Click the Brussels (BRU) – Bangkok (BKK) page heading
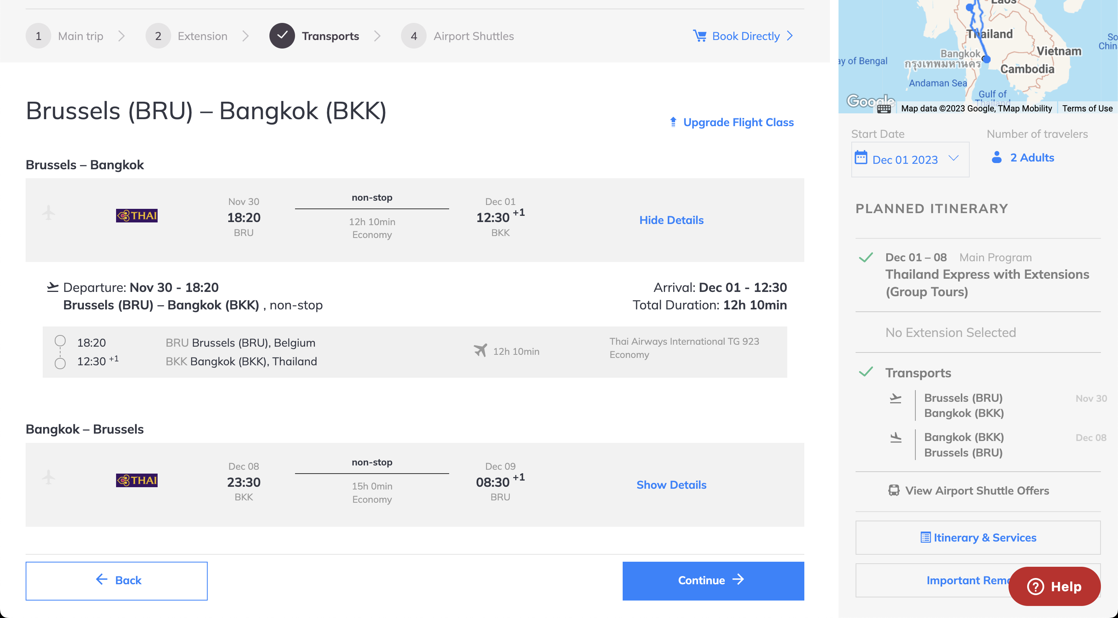 click(x=206, y=111)
